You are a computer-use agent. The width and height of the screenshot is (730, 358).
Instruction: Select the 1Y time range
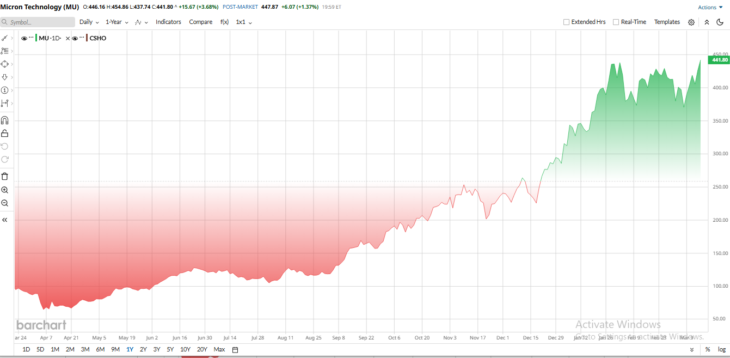(x=130, y=349)
